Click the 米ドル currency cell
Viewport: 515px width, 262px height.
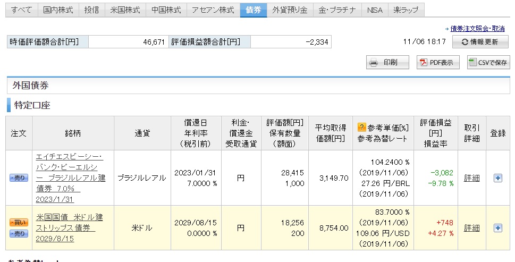tap(142, 228)
